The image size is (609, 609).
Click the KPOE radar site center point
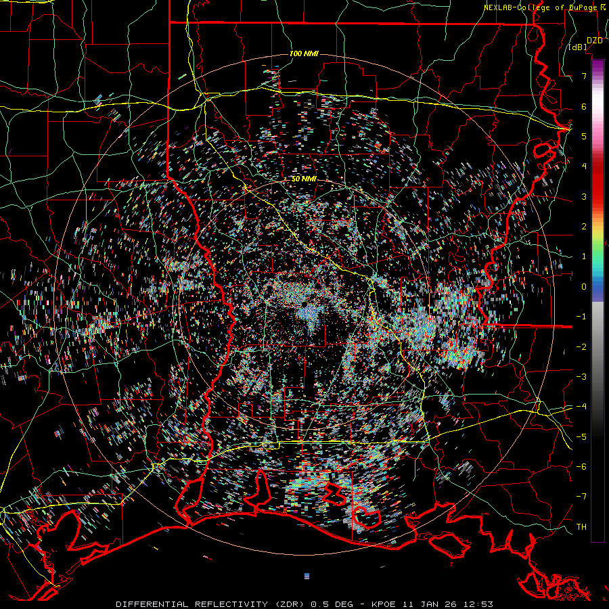coord(304,305)
